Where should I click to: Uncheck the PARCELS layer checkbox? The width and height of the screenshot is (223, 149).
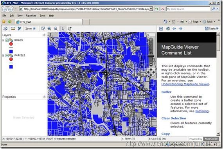pyautogui.click(x=7, y=56)
